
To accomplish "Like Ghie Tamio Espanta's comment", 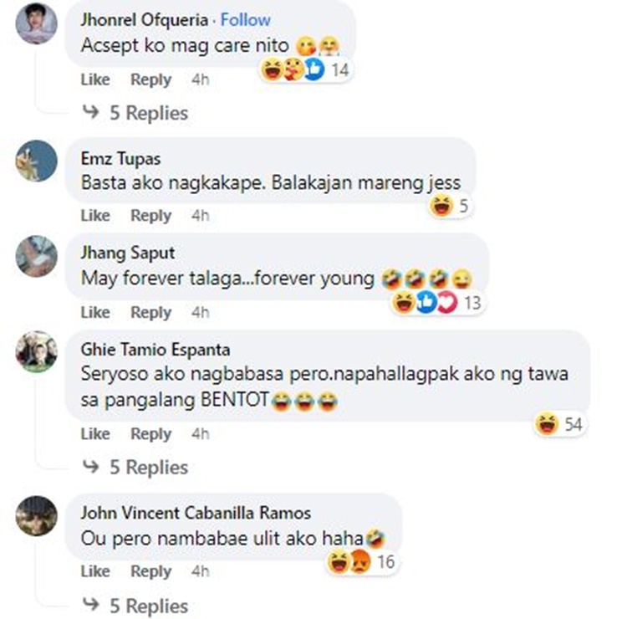I will pos(95,434).
